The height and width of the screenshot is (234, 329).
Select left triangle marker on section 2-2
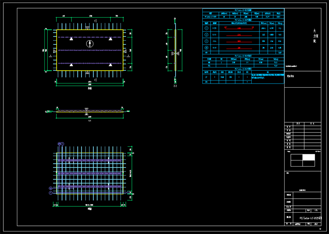tap(173, 53)
